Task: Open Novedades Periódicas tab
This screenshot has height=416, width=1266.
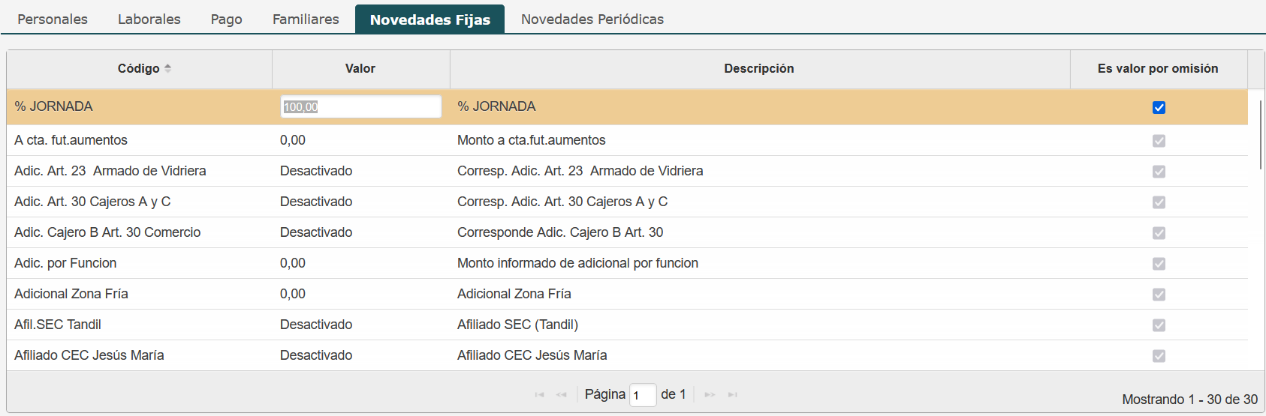Action: tap(592, 19)
